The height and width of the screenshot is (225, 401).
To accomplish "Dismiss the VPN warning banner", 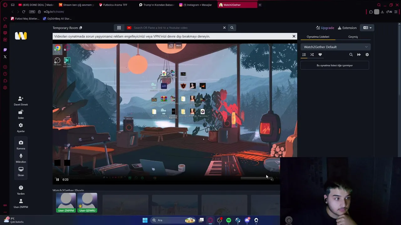I will pyautogui.click(x=294, y=36).
